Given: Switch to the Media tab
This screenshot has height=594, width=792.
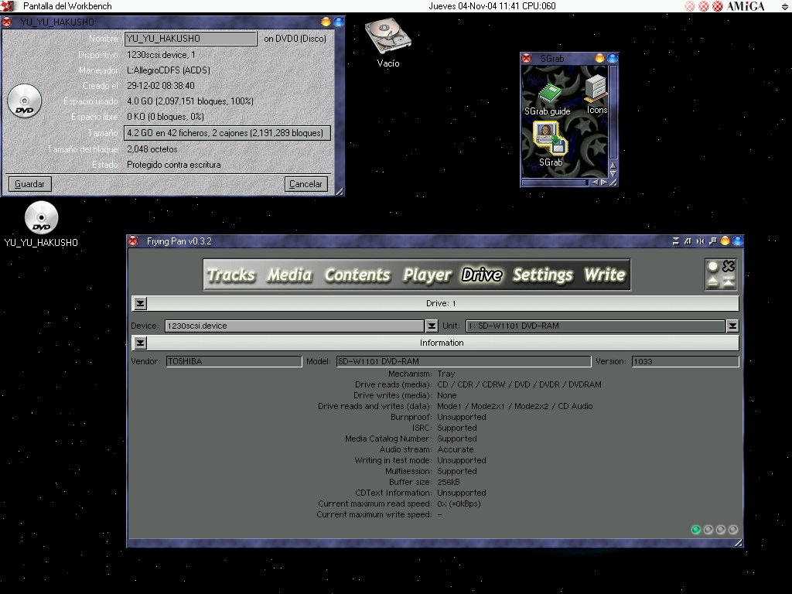Looking at the screenshot, I should pos(289,275).
